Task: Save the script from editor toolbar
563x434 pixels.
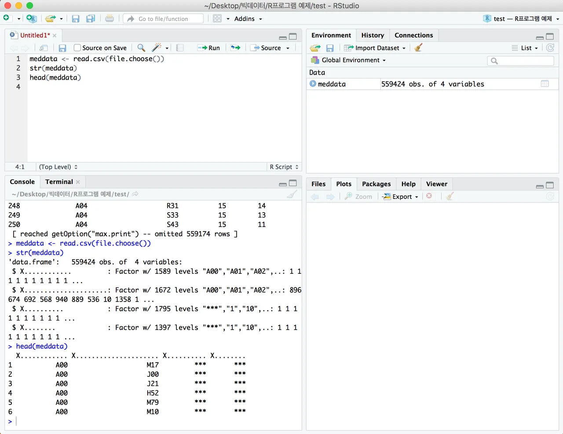Action: (62, 48)
